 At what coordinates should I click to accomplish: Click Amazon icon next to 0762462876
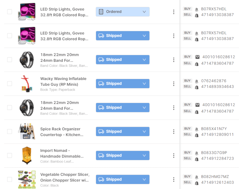(x=196, y=81)
